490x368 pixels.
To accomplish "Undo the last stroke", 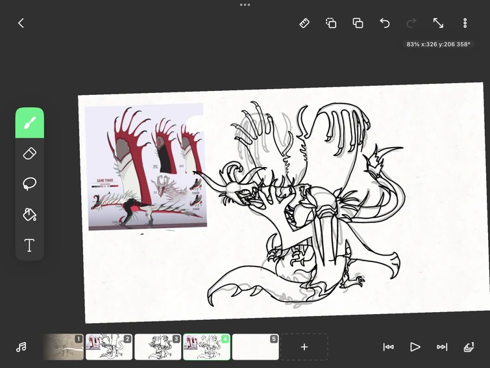I will 385,23.
